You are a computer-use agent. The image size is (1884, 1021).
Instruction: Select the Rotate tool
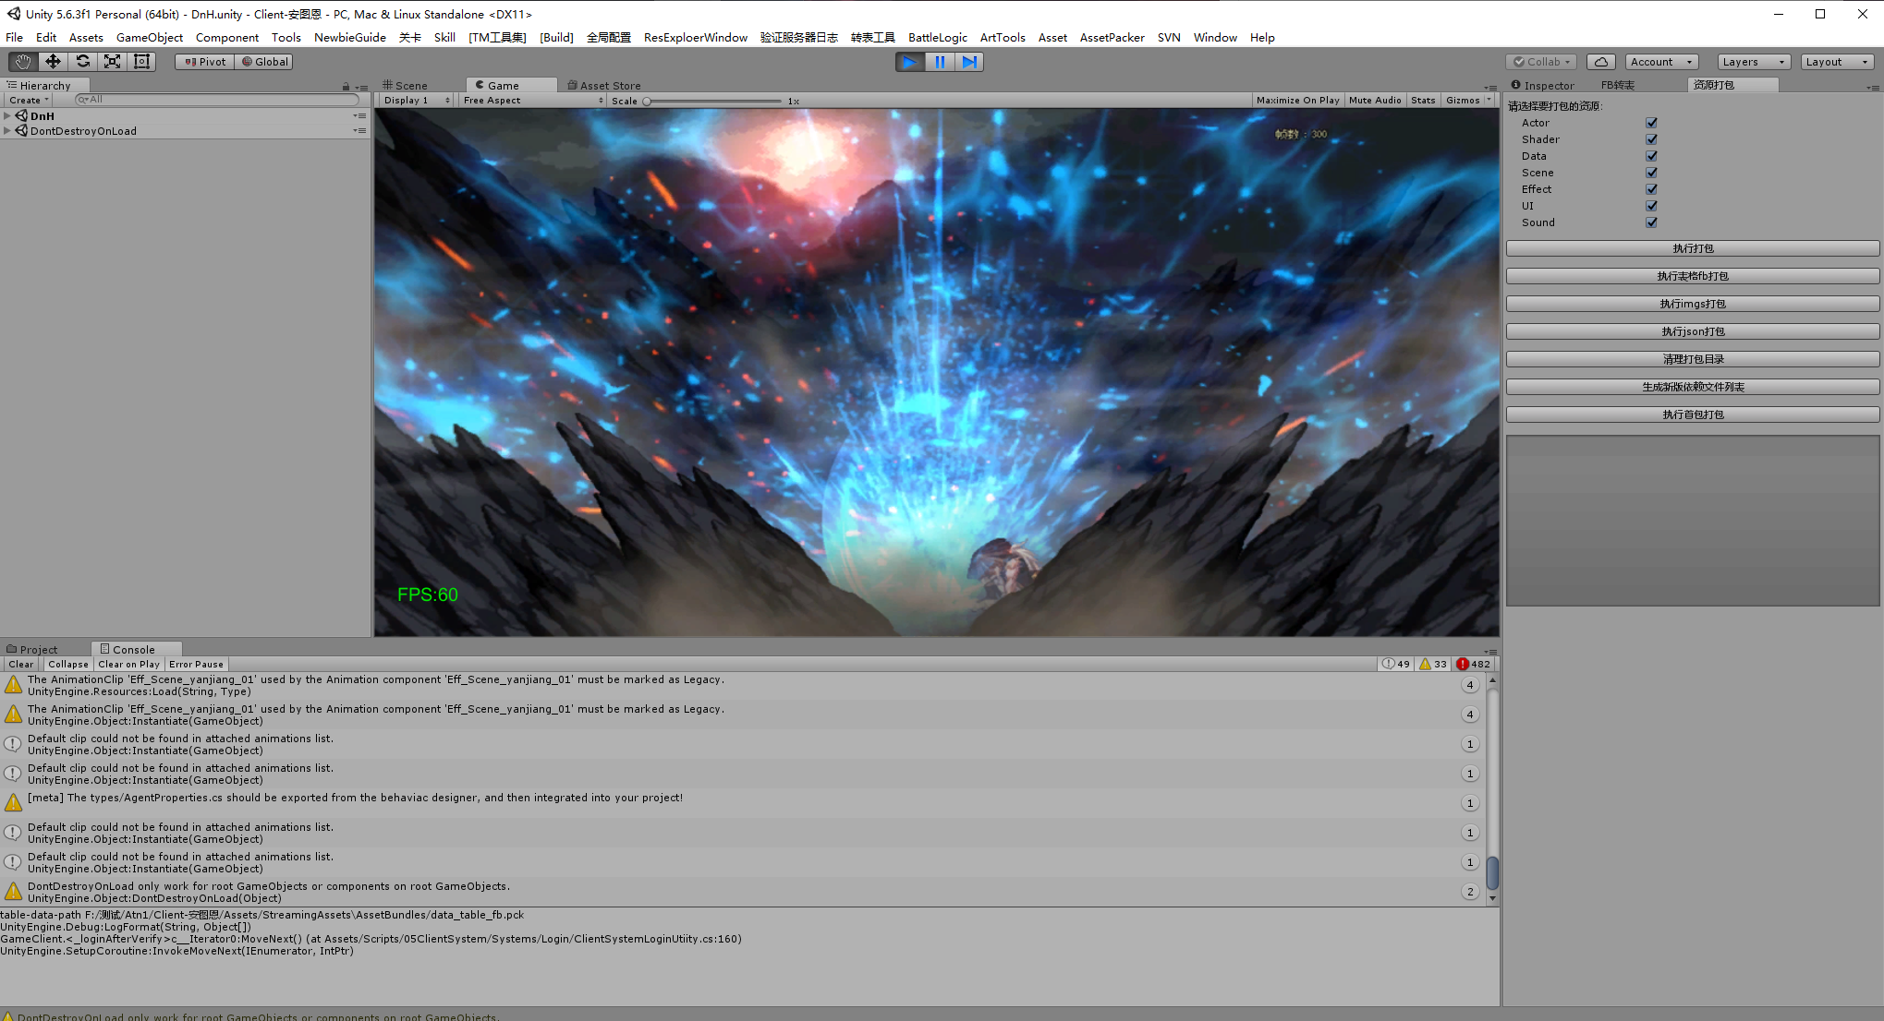click(82, 62)
